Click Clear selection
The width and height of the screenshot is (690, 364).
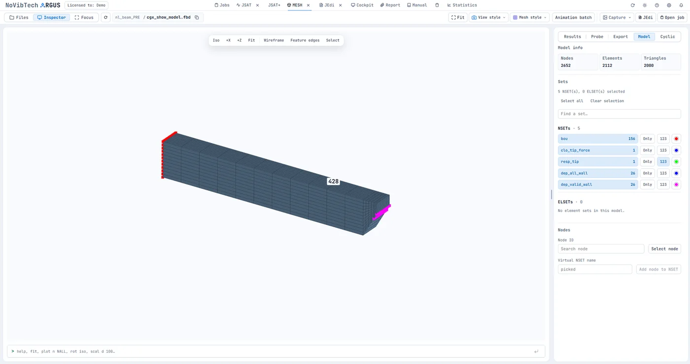607,101
